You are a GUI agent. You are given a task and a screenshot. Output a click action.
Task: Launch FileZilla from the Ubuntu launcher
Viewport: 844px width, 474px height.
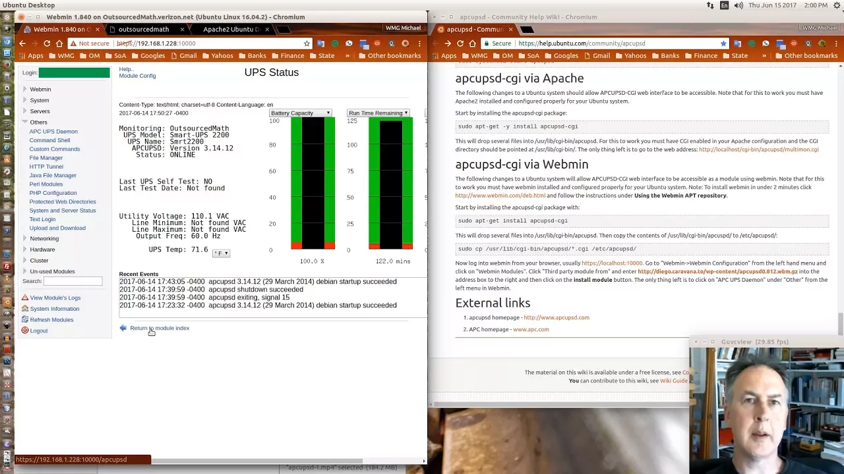pos(7,266)
